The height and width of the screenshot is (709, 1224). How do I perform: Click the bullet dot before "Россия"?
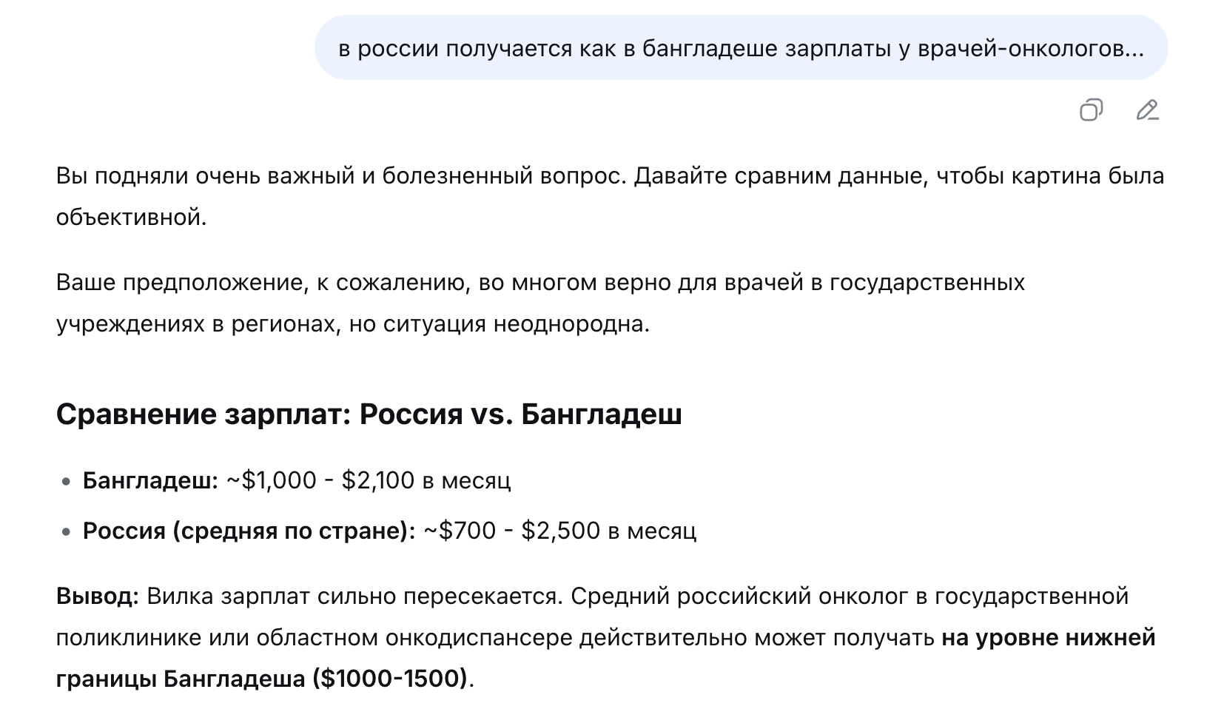coord(67,532)
